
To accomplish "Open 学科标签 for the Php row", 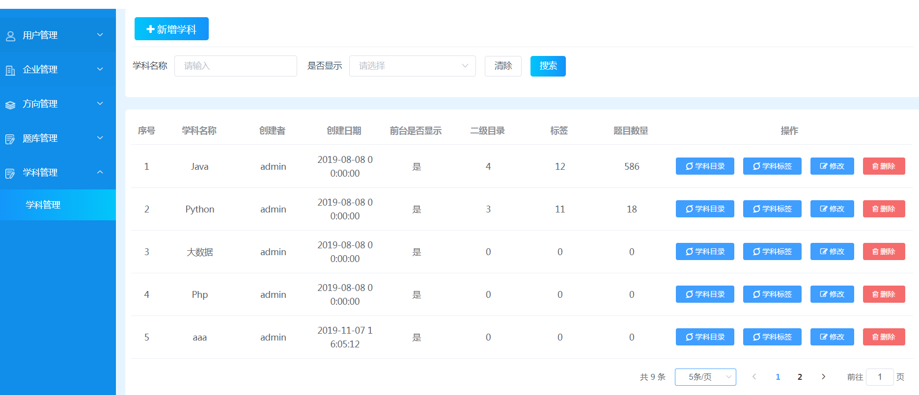I will (x=772, y=294).
